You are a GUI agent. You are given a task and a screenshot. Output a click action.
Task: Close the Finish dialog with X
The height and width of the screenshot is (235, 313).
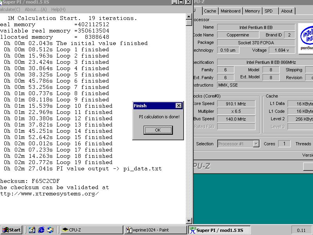click(x=179, y=105)
